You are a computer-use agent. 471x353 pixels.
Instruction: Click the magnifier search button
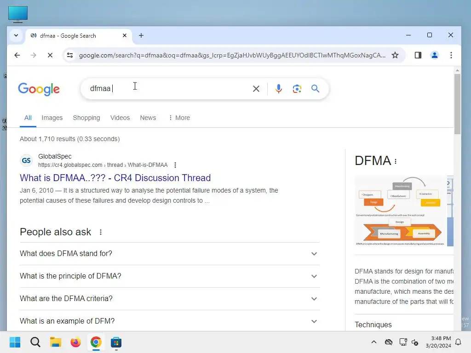pyautogui.click(x=315, y=89)
